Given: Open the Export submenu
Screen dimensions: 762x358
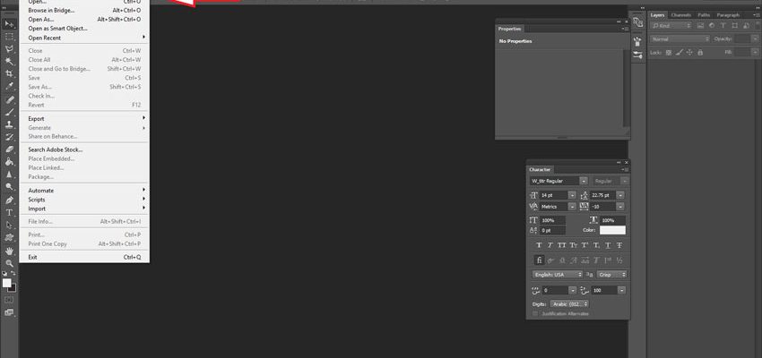Looking at the screenshot, I should [x=84, y=119].
